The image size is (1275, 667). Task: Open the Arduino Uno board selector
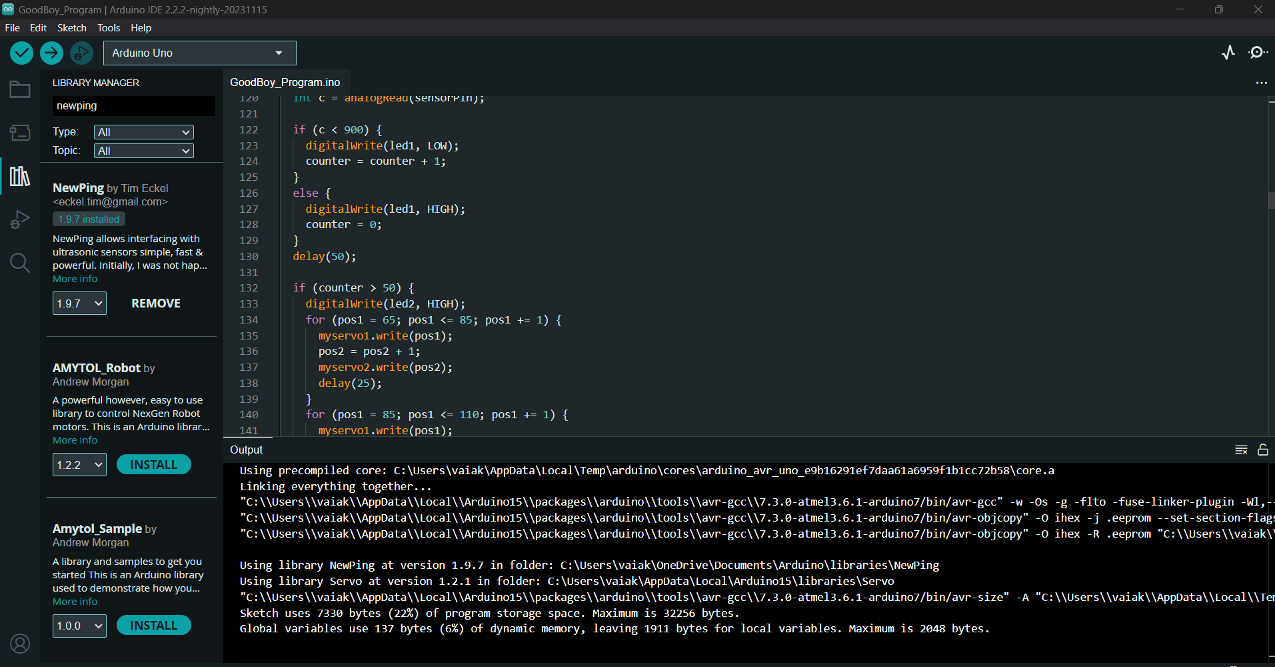(x=199, y=53)
